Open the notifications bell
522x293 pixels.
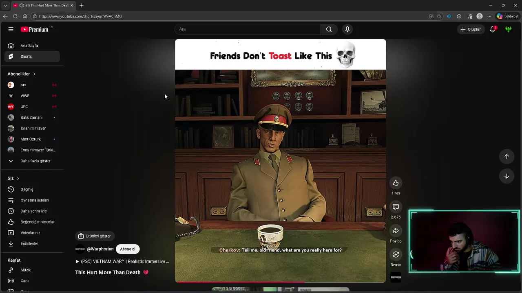tap(493, 29)
